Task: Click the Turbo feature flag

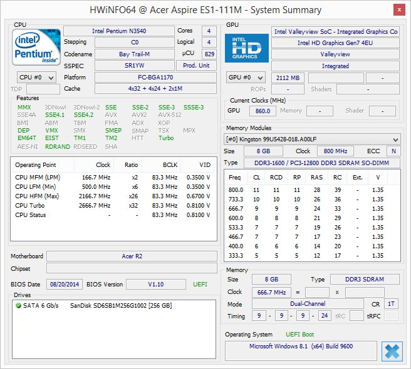Action: coord(166,138)
